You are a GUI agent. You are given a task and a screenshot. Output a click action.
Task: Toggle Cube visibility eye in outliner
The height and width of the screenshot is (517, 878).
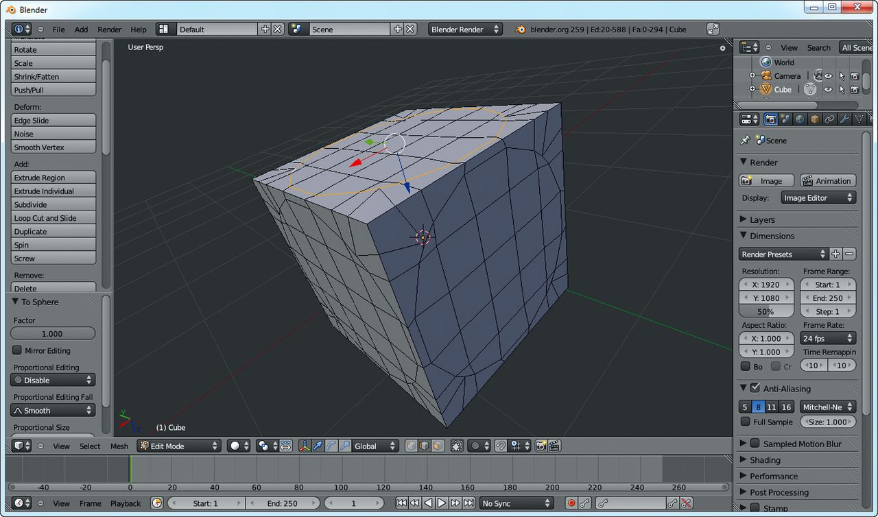point(828,89)
